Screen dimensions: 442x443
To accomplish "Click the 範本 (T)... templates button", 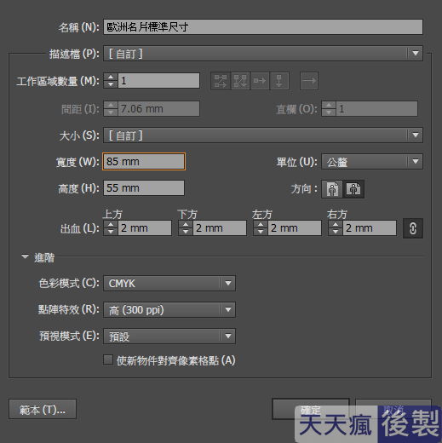I will 43,409.
